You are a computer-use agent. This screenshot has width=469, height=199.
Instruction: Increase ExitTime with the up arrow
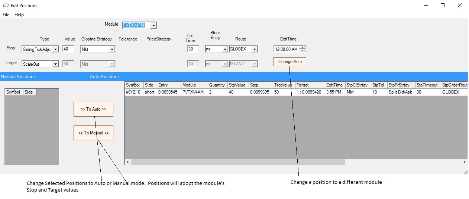[x=303, y=48]
